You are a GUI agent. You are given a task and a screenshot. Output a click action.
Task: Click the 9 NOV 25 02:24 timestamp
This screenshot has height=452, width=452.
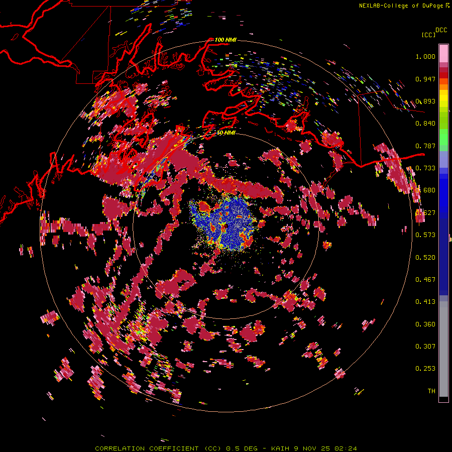point(325,448)
